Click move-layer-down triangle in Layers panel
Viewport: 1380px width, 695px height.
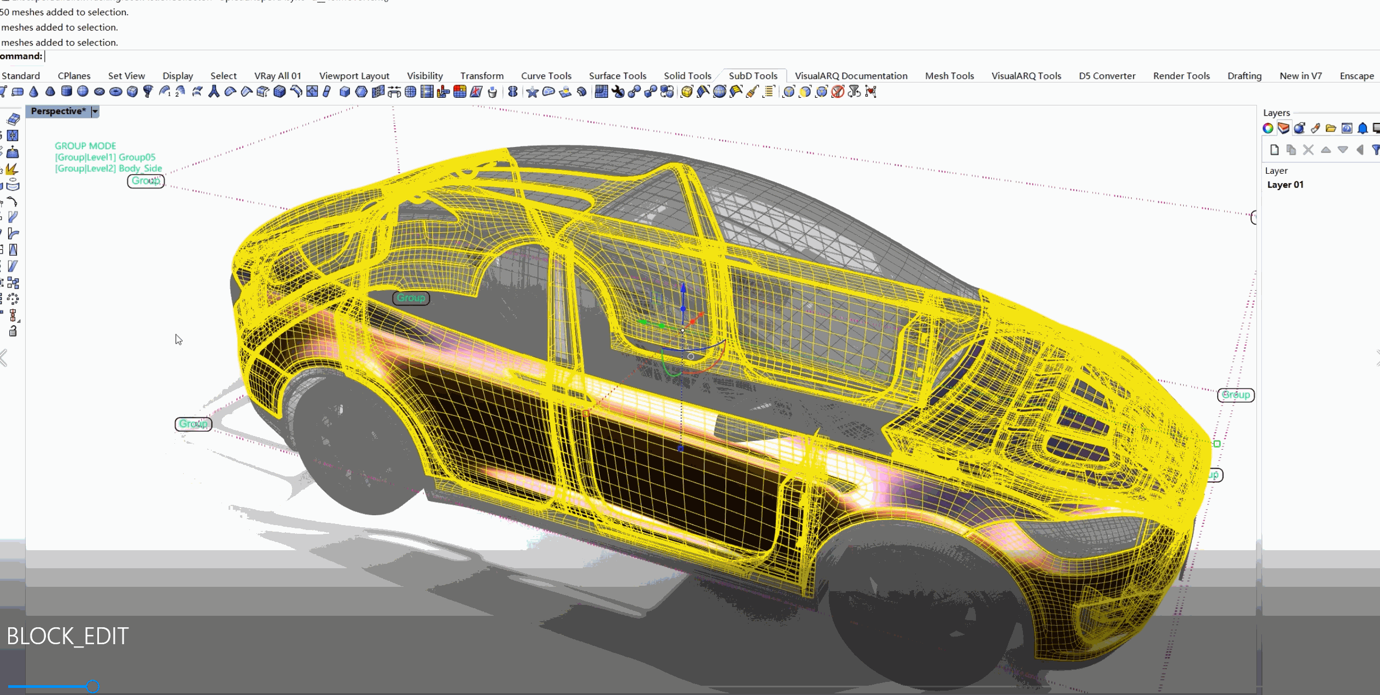(x=1343, y=150)
